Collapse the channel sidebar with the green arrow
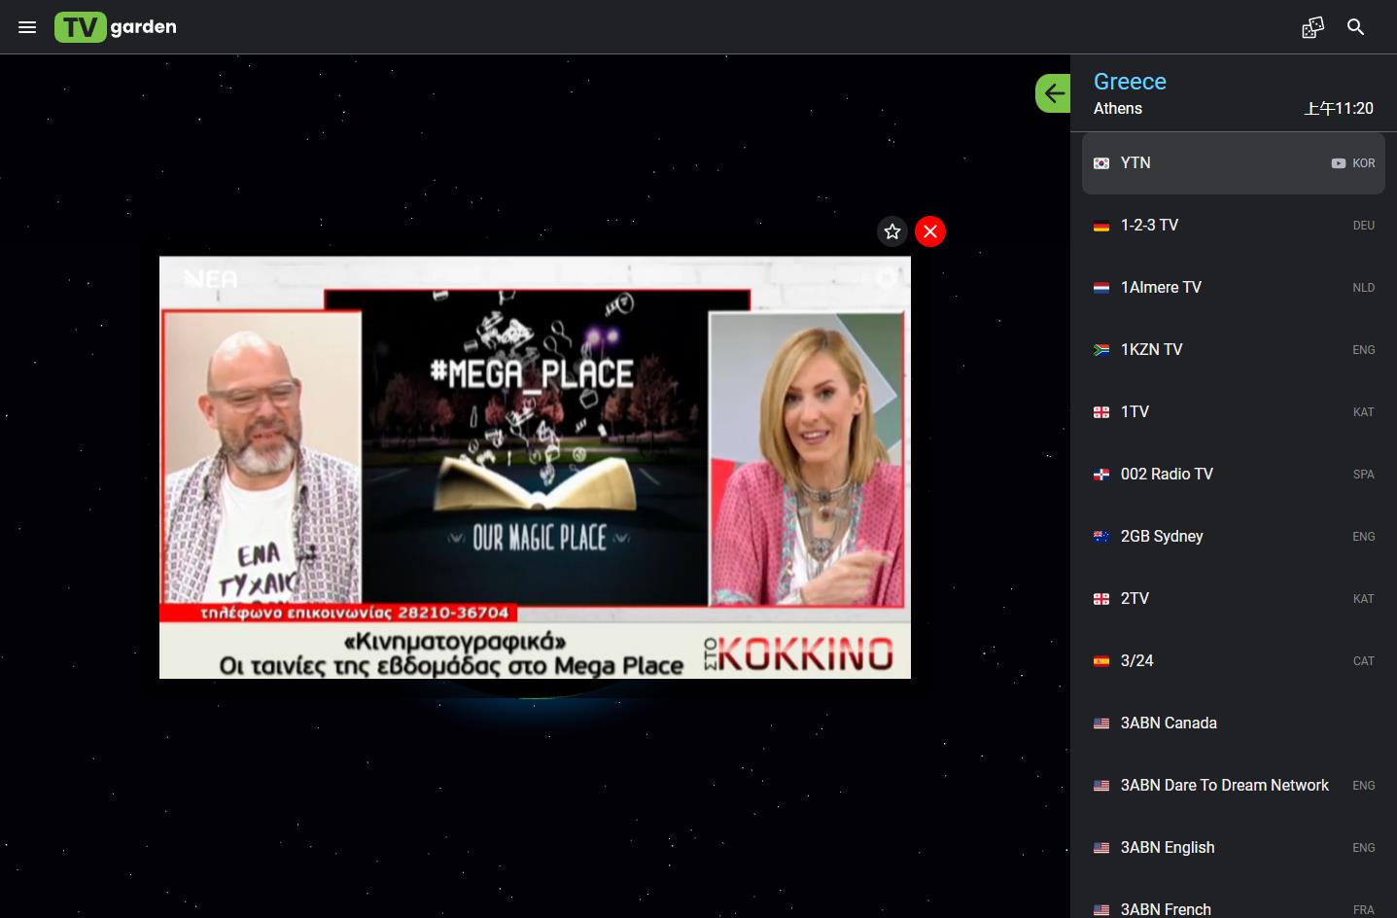 click(1053, 93)
